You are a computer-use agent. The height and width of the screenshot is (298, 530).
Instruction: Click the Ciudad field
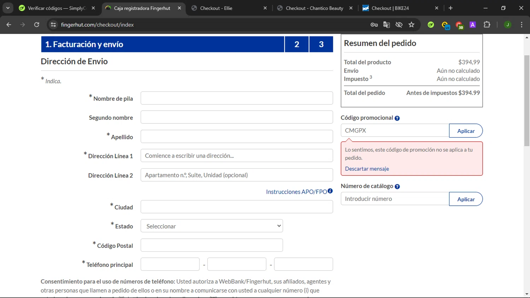(x=237, y=207)
